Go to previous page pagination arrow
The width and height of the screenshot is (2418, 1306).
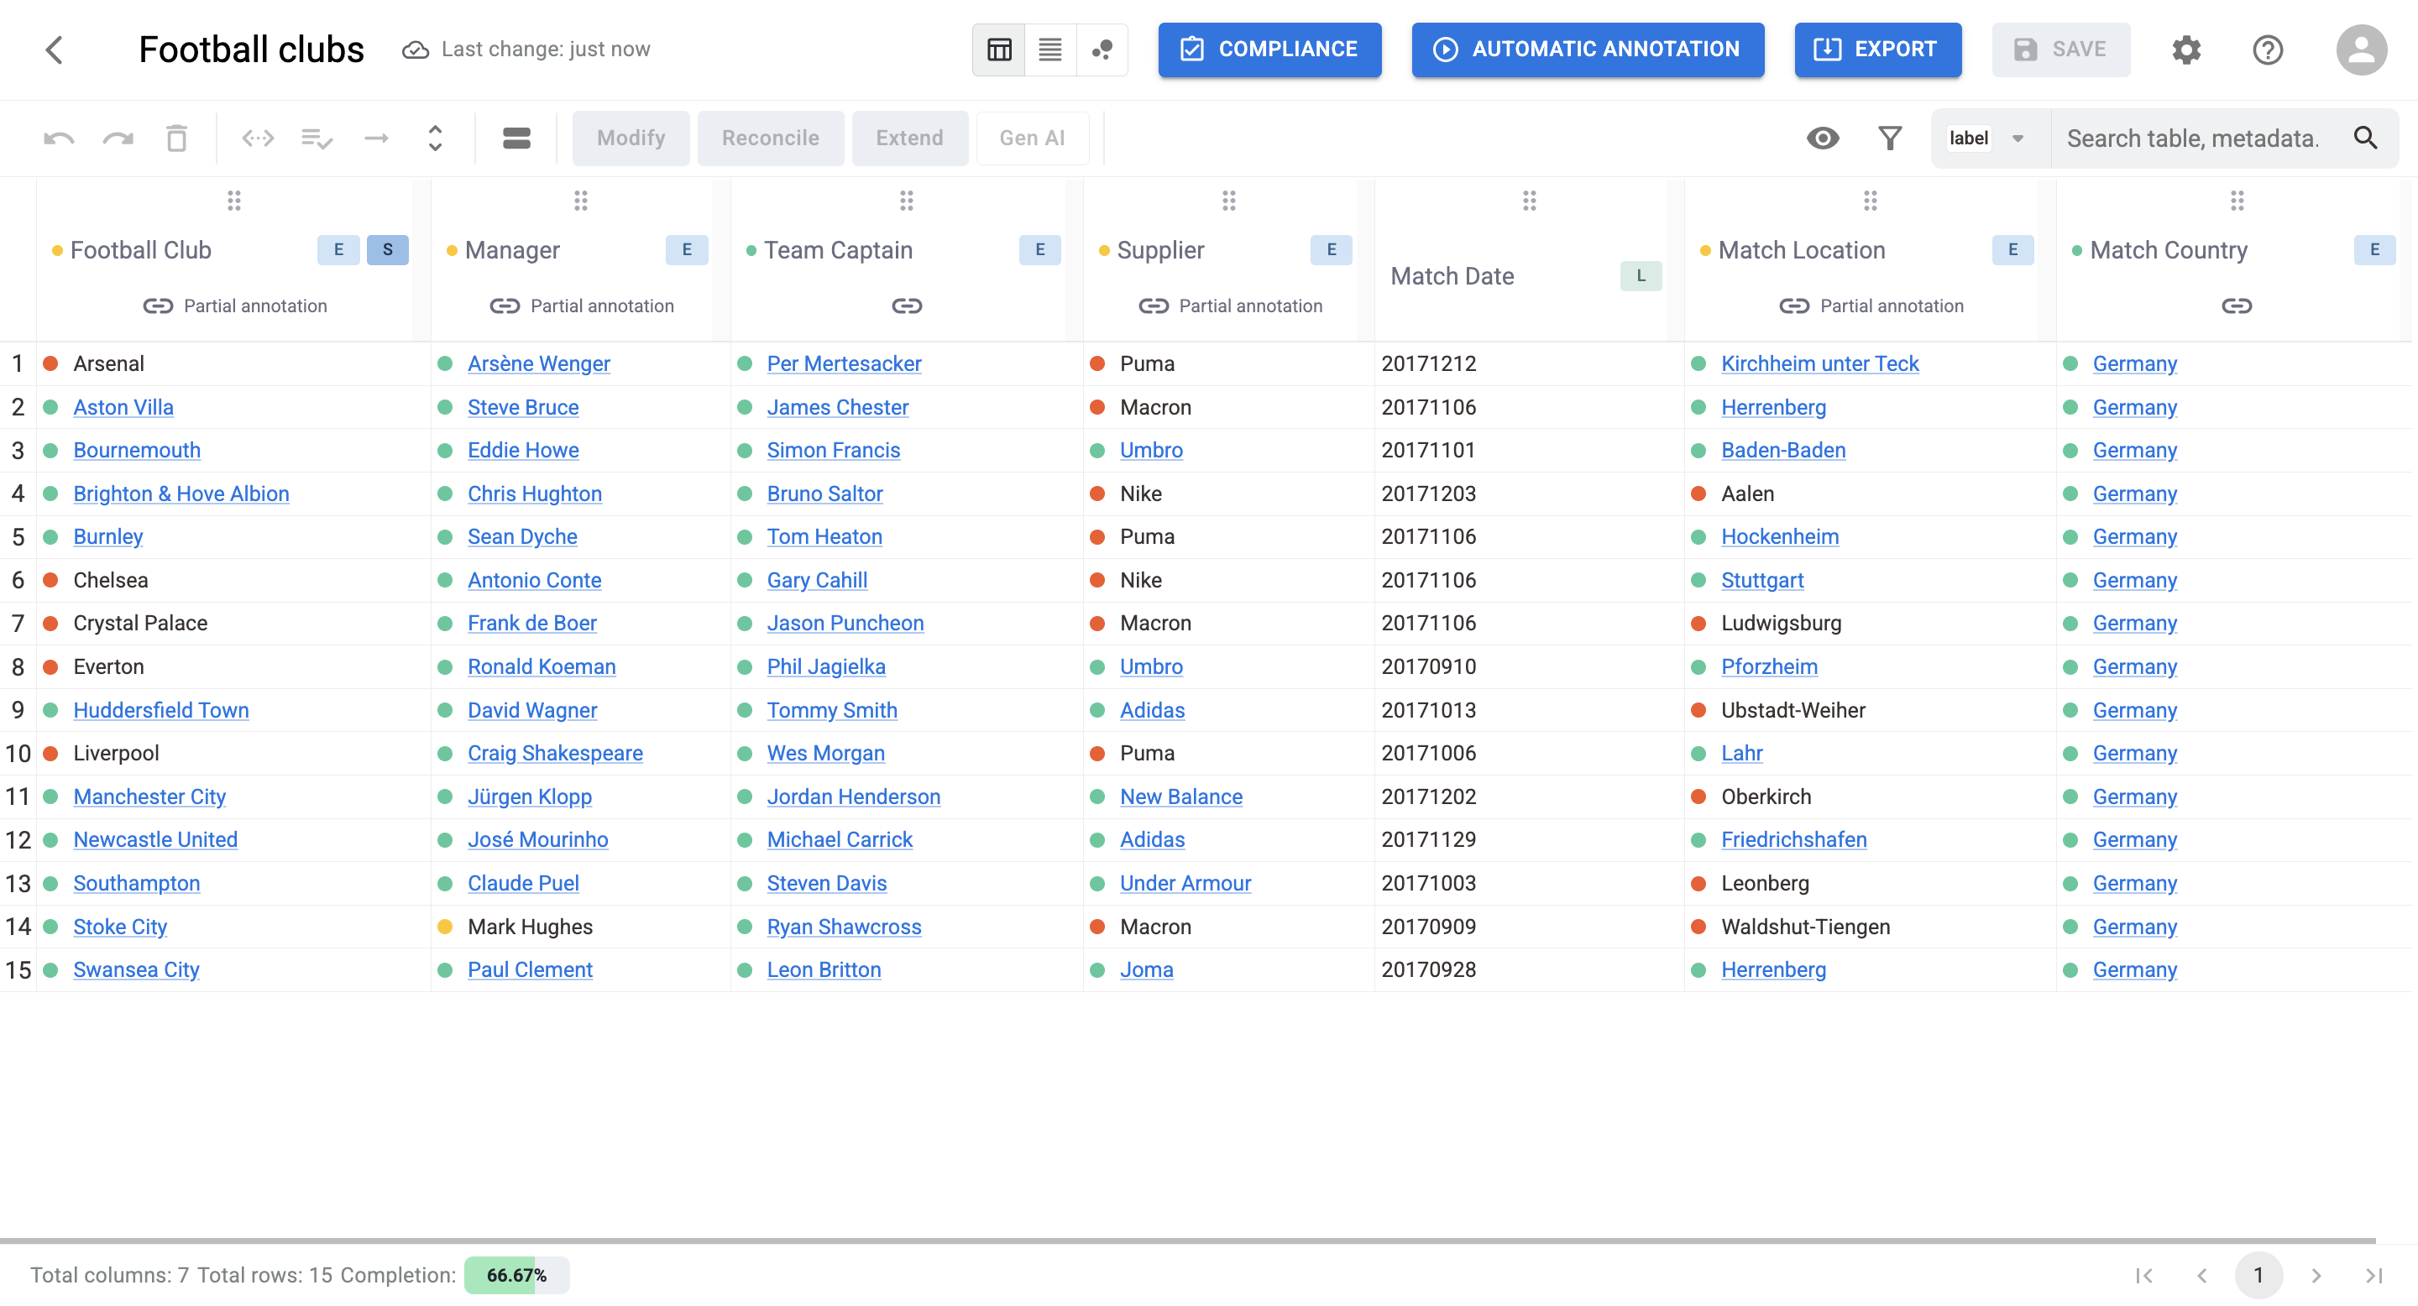click(2201, 1275)
